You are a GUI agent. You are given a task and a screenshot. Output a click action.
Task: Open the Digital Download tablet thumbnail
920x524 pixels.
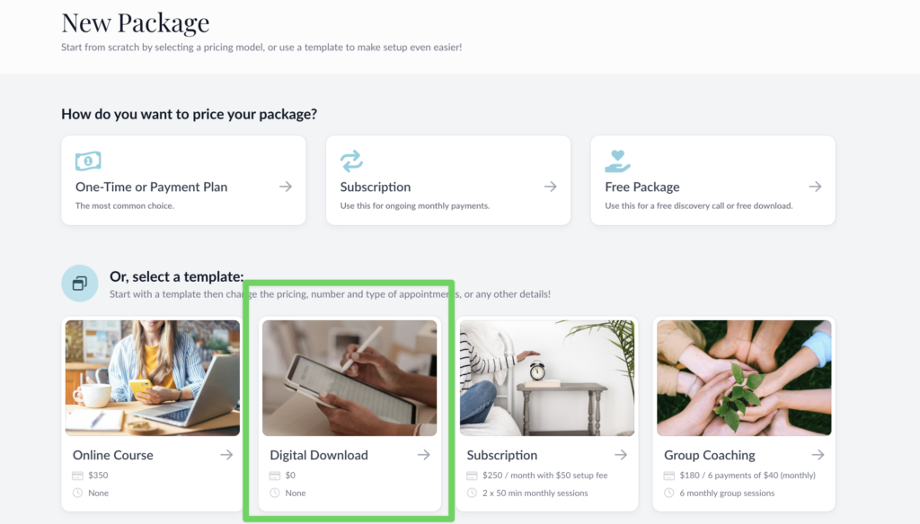tap(349, 377)
